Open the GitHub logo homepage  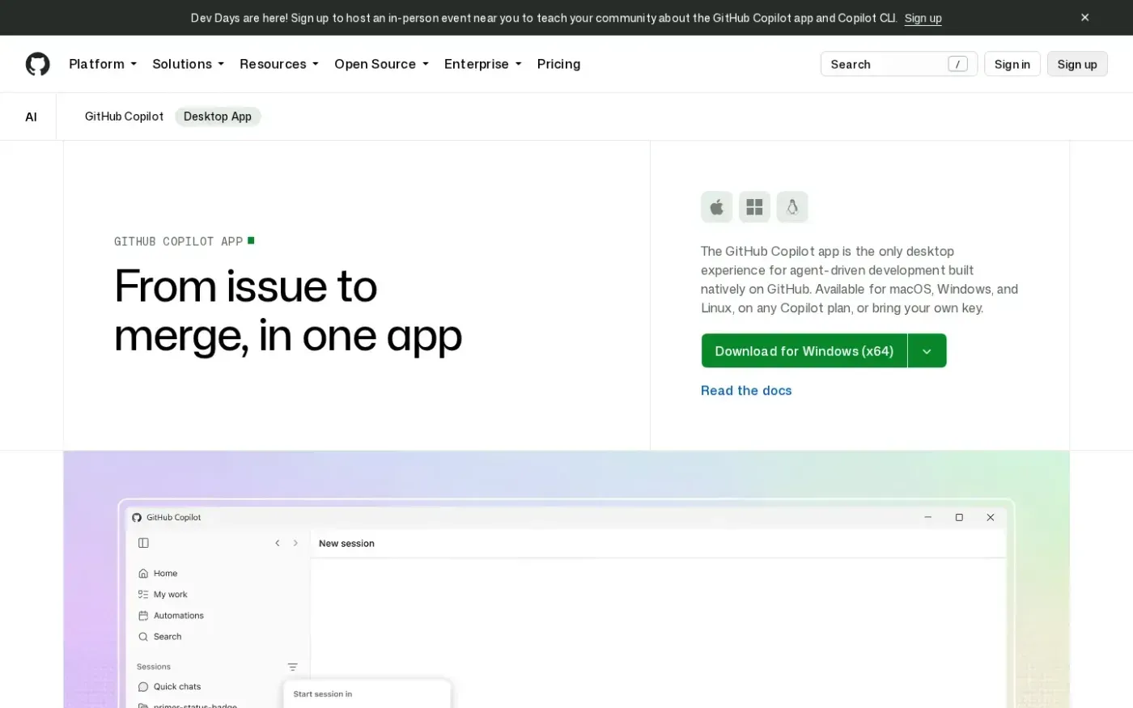pos(37,64)
